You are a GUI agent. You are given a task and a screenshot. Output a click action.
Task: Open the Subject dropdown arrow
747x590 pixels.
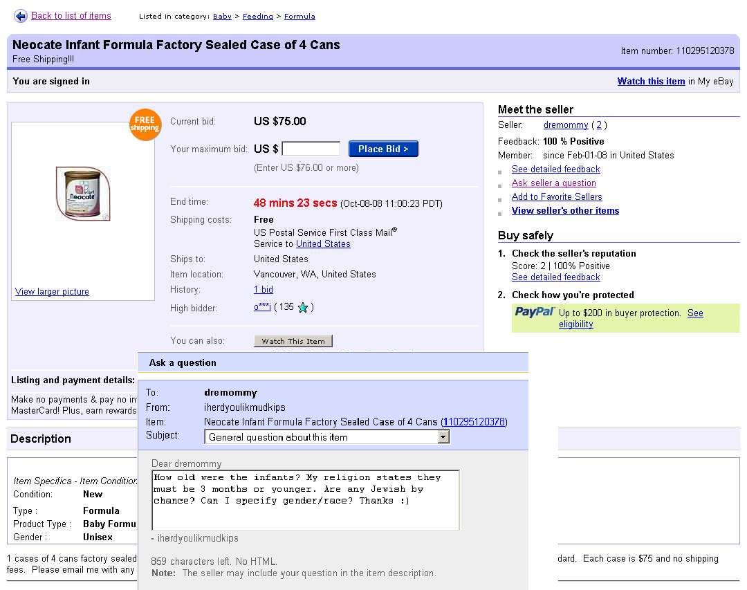(x=443, y=437)
